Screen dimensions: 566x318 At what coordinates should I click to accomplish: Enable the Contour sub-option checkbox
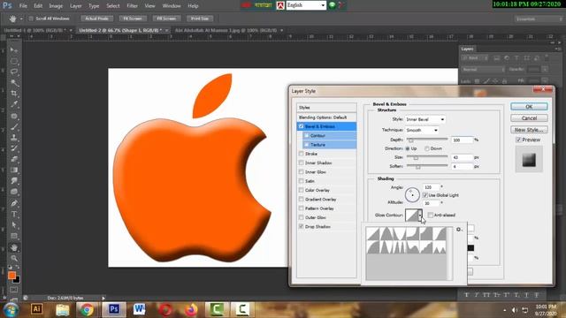coord(307,135)
